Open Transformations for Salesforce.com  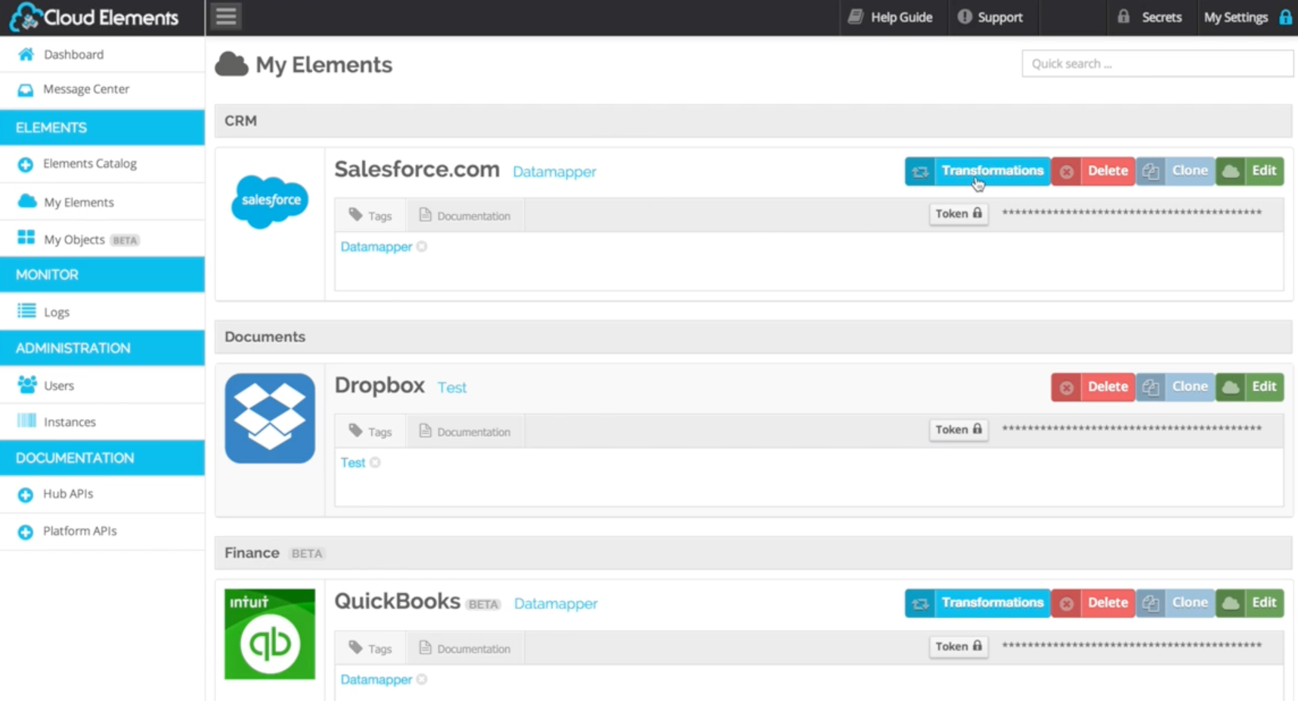point(977,171)
